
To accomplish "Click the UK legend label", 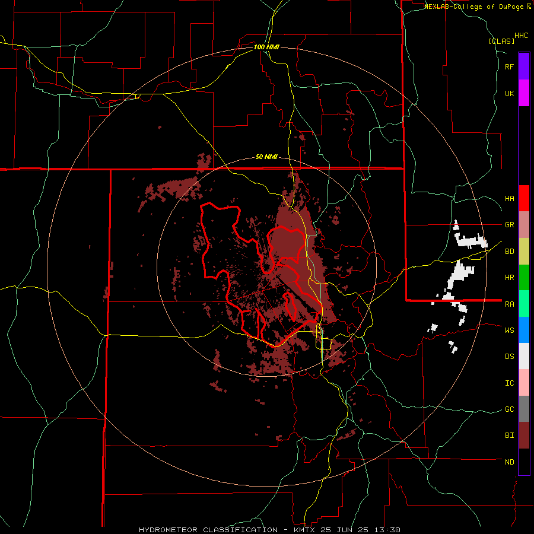I will point(509,93).
